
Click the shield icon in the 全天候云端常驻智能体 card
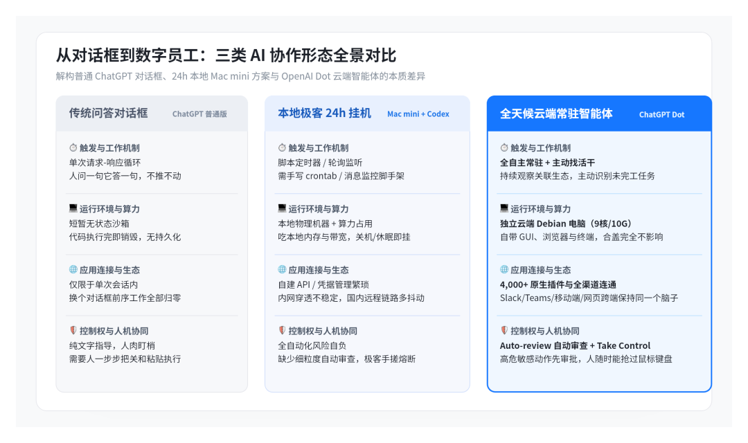(504, 330)
